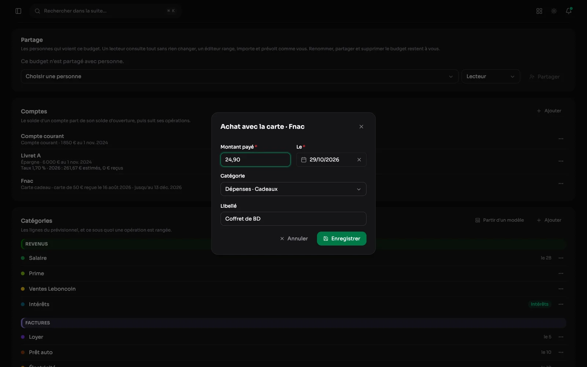The width and height of the screenshot is (587, 367).
Task: Click Annuler in the dialog
Action: coord(294,239)
